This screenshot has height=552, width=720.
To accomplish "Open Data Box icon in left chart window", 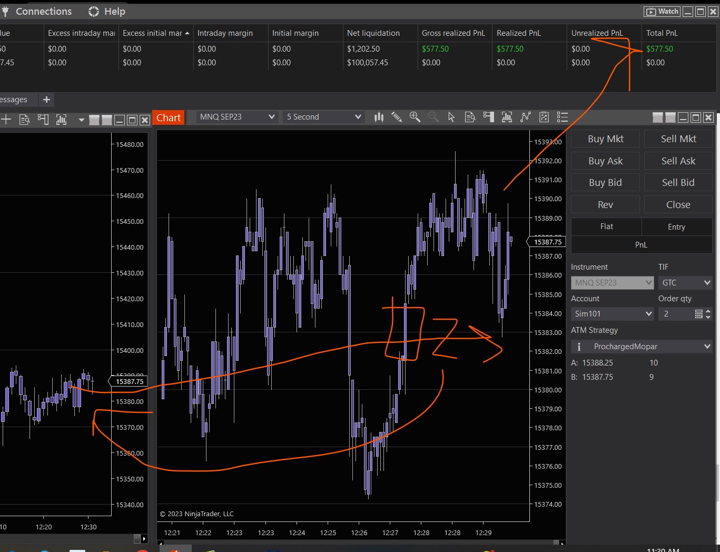I will coord(25,120).
